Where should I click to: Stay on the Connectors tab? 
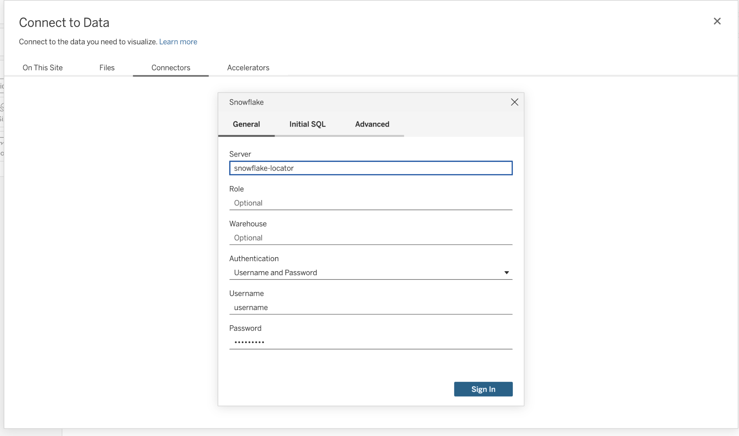(x=170, y=67)
